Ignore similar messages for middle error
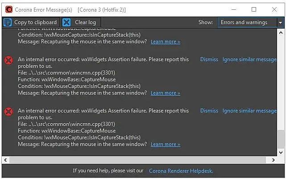 pyautogui.click(x=249, y=59)
